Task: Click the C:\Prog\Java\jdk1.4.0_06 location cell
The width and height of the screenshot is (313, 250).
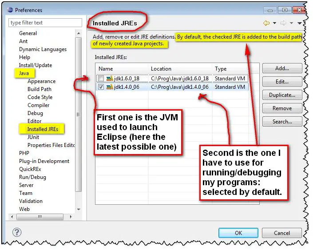Action: pos(180,87)
